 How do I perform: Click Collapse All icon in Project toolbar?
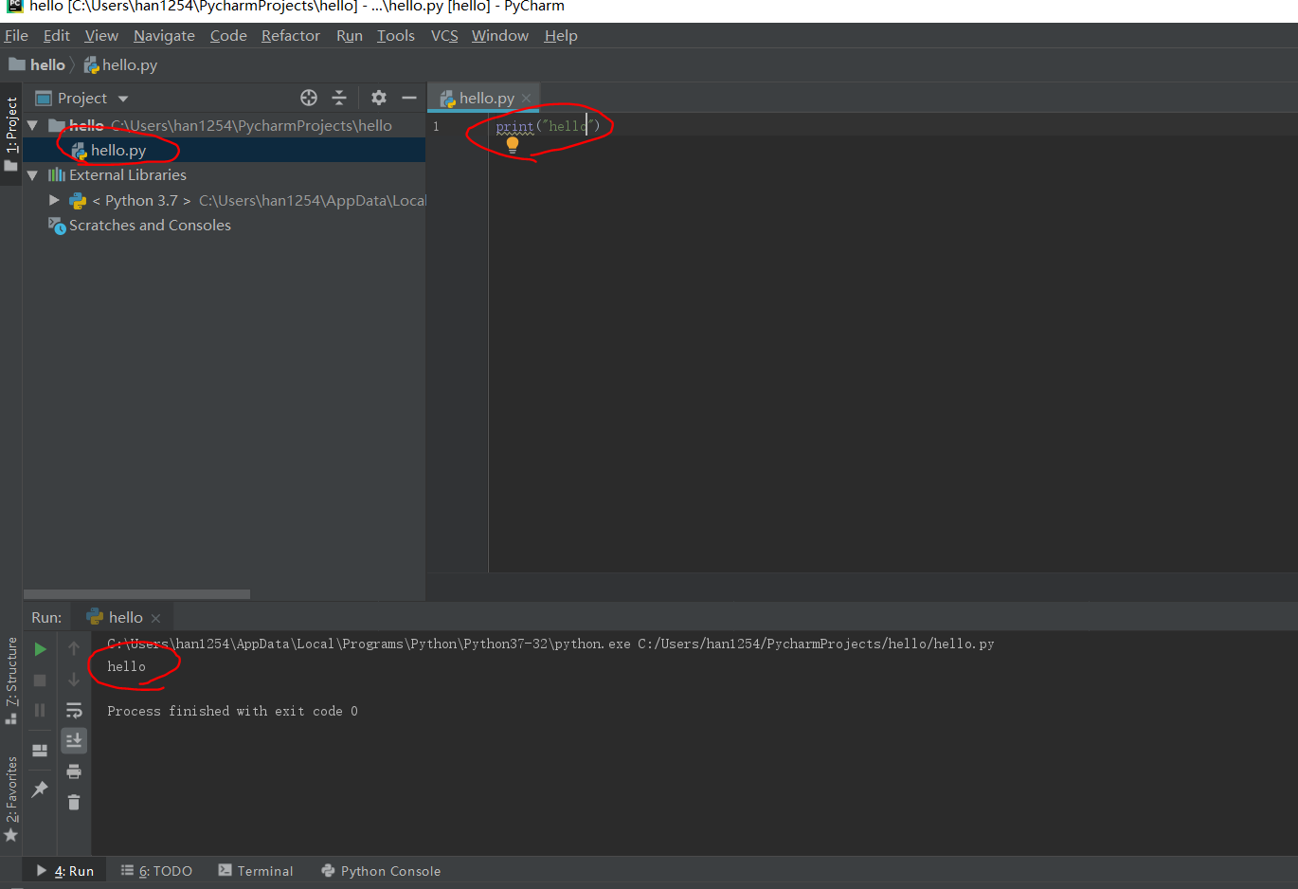(339, 98)
